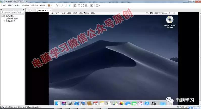Open Messages icon in Dock

(x=128, y=104)
